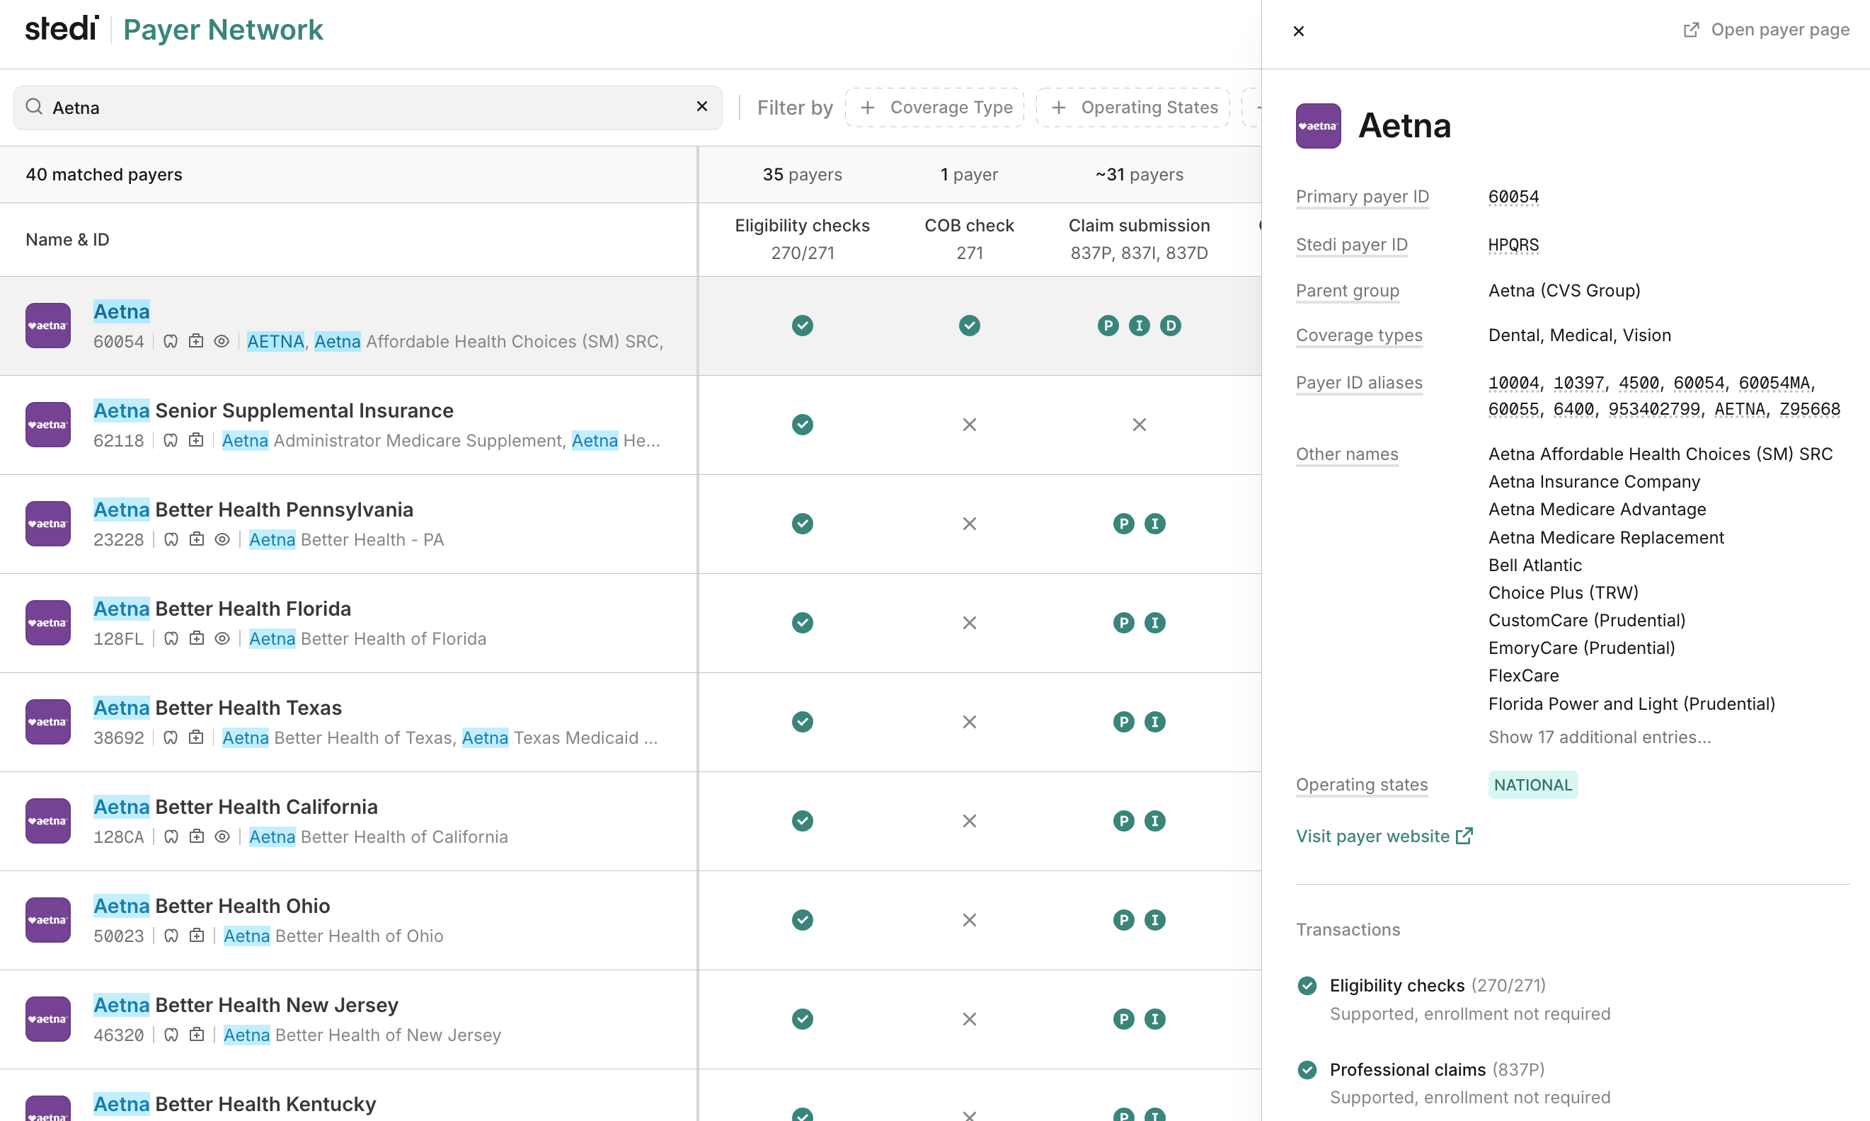
Task: Open Aetna Better Health Florida payer
Action: (222, 608)
